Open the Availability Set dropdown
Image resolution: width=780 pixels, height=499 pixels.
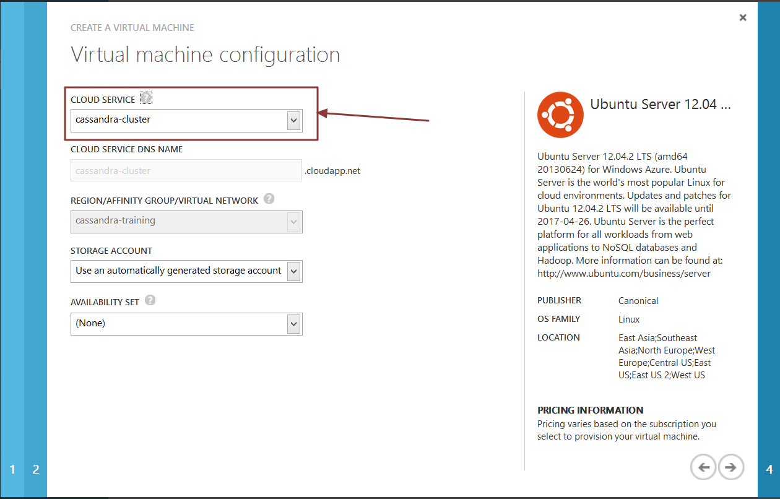tap(186, 324)
